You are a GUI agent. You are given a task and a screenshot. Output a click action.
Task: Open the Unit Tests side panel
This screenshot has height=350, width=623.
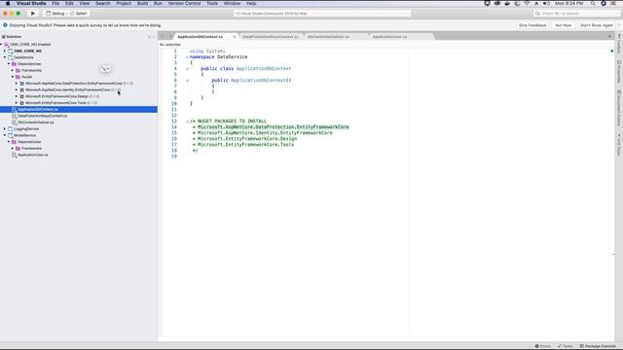619,145
